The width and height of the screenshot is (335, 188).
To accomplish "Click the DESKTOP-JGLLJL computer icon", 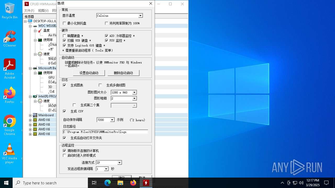I will pos(30,21).
